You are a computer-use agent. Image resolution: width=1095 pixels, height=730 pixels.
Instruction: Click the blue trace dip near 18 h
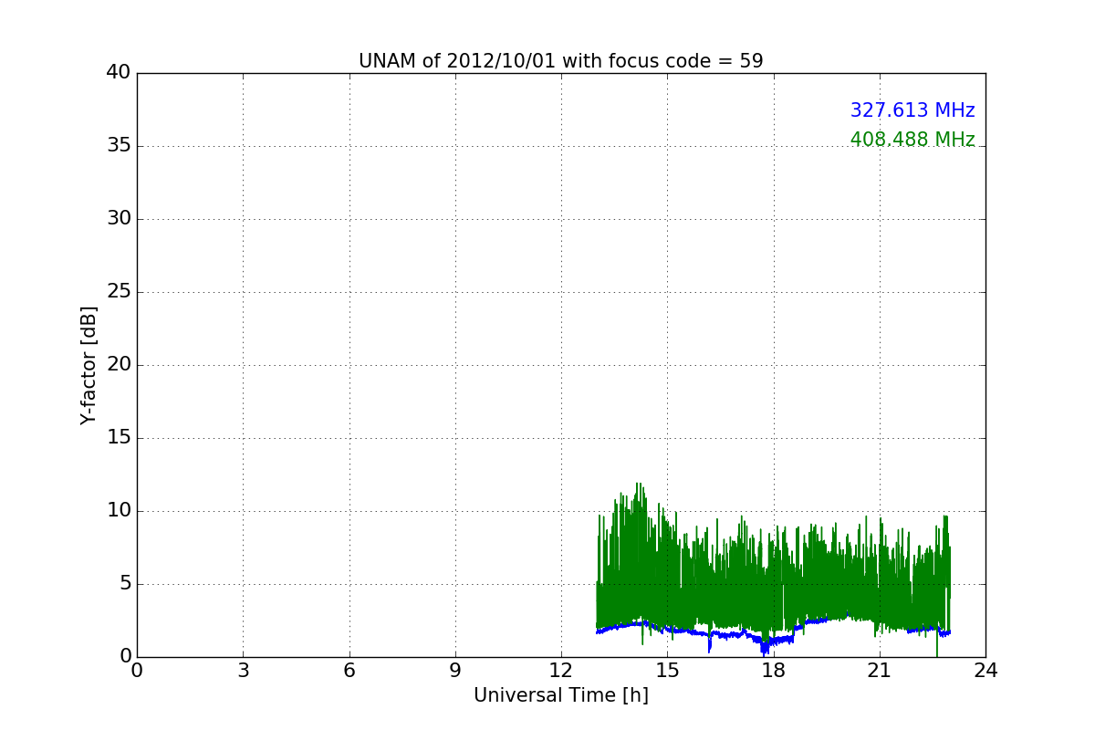point(765,648)
